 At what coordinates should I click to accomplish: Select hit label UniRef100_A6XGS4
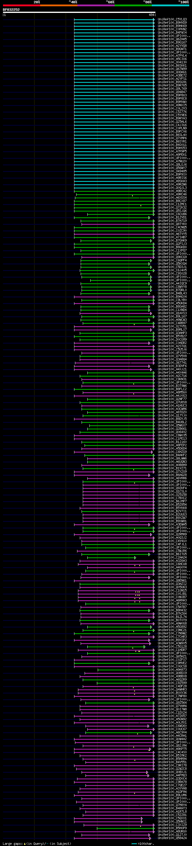pos(172,198)
